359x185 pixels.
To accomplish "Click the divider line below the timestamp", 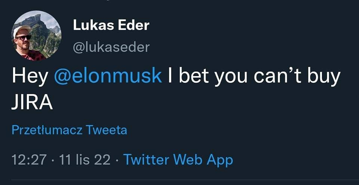I will coord(179,180).
